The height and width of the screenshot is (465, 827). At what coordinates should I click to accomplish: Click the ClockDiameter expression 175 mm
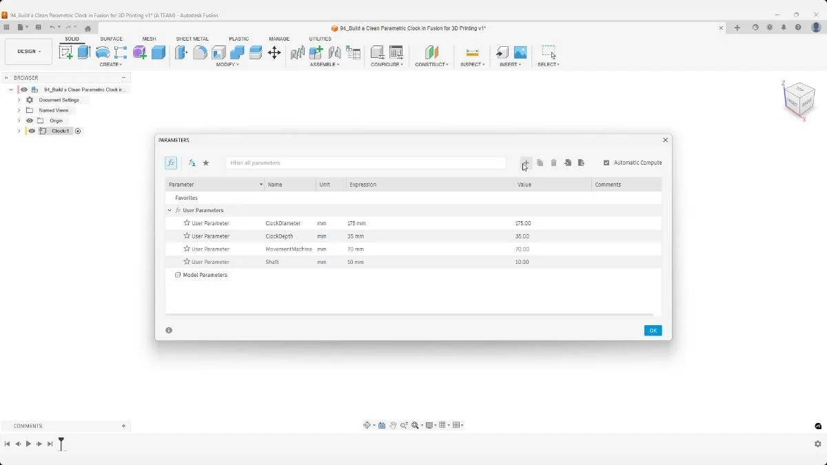(x=356, y=223)
